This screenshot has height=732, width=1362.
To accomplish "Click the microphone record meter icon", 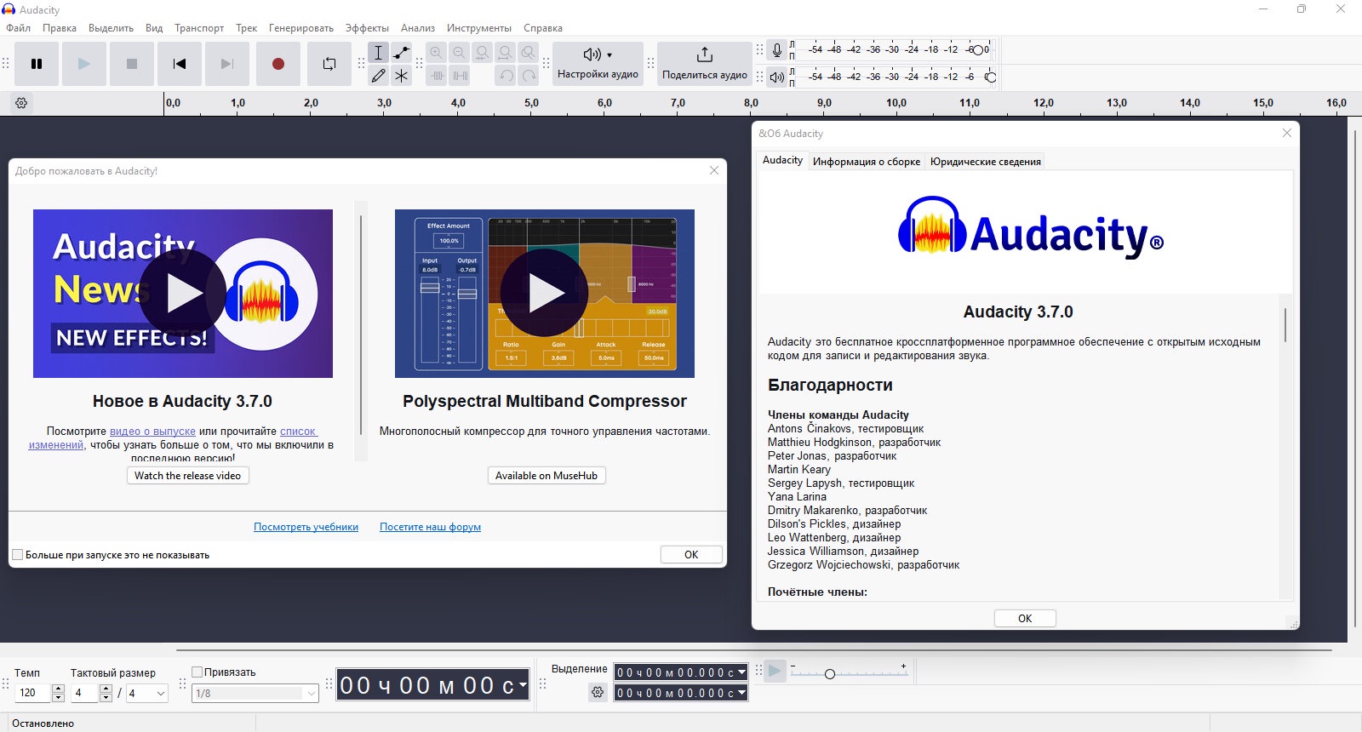I will click(776, 50).
